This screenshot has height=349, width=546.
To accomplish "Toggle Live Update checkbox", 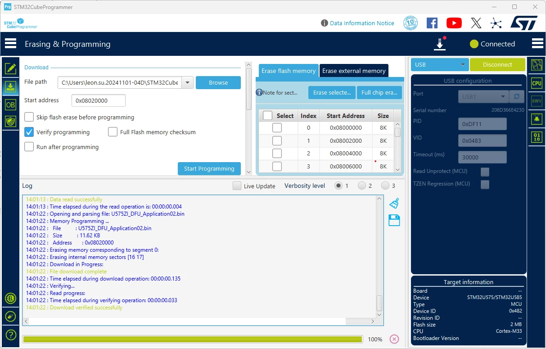I will click(x=237, y=186).
